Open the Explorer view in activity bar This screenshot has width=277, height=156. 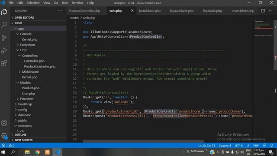4,12
